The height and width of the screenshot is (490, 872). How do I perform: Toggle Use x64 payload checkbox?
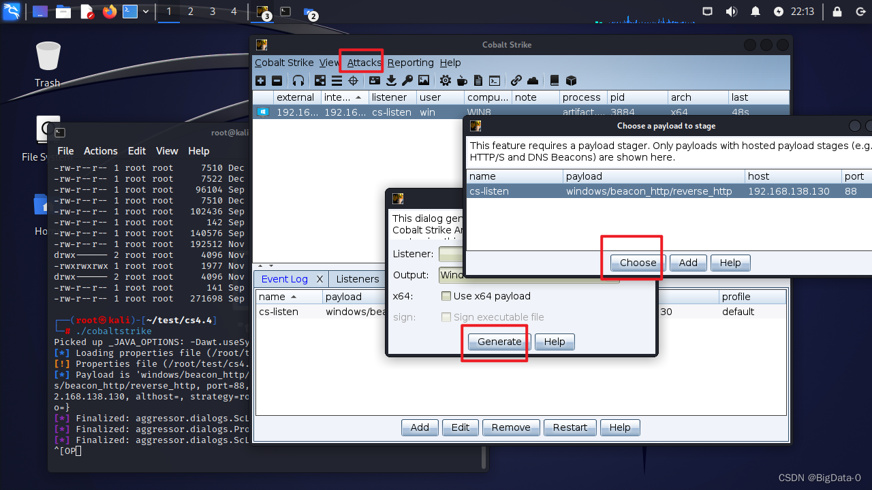(446, 296)
